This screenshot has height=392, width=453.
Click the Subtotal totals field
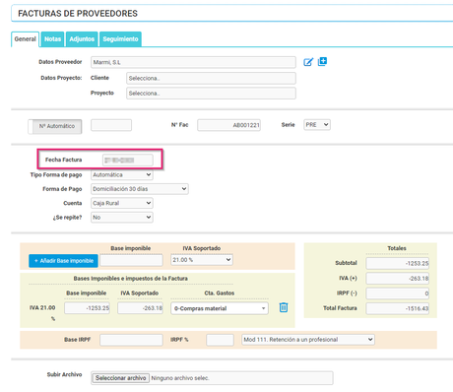(x=397, y=263)
